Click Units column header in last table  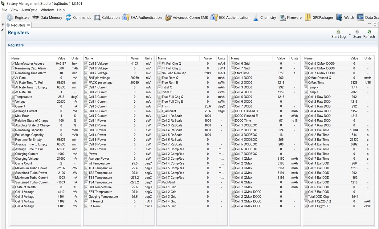(x=368, y=58)
